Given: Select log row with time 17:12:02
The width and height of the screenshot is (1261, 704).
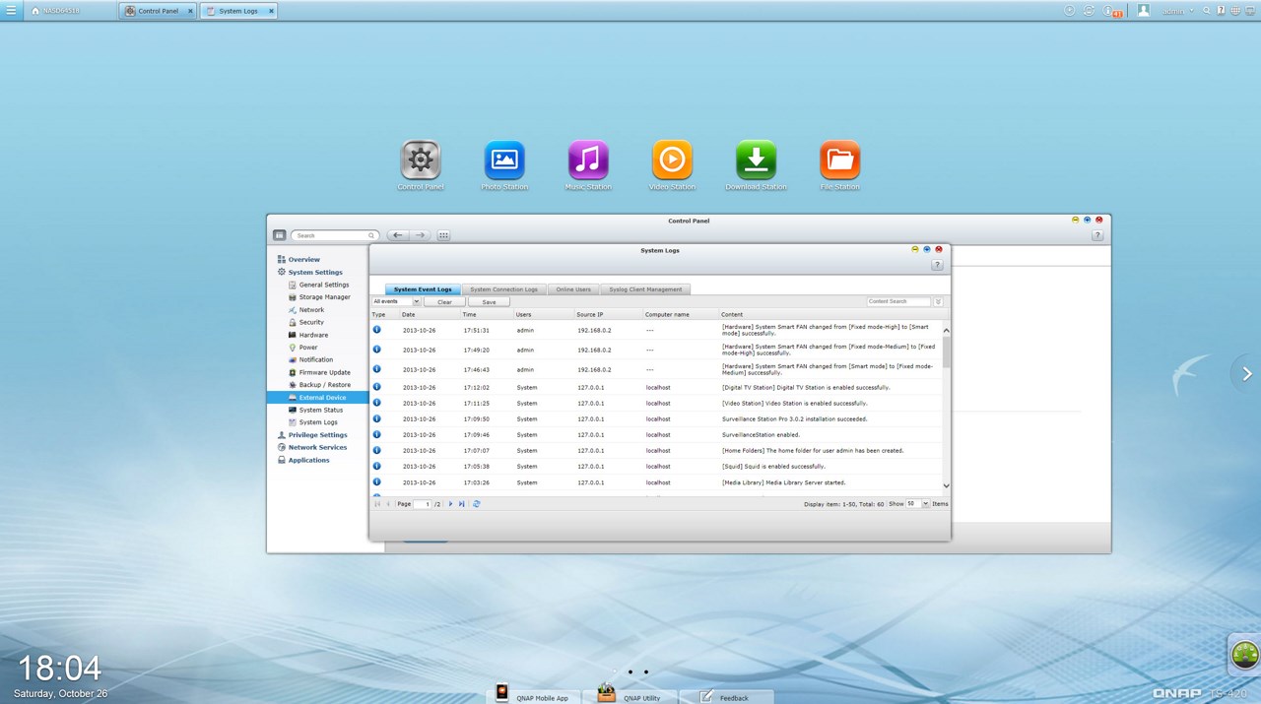Looking at the screenshot, I should (x=656, y=388).
